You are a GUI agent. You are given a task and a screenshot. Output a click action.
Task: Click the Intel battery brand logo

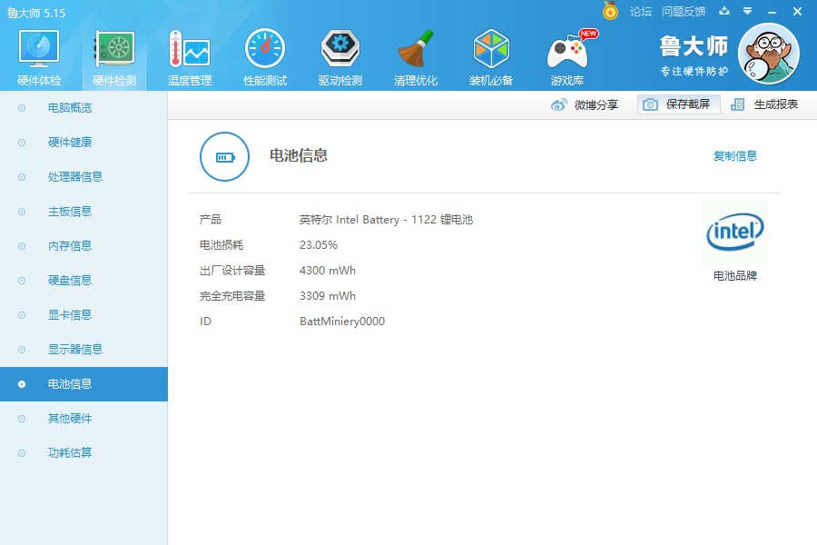click(x=735, y=231)
